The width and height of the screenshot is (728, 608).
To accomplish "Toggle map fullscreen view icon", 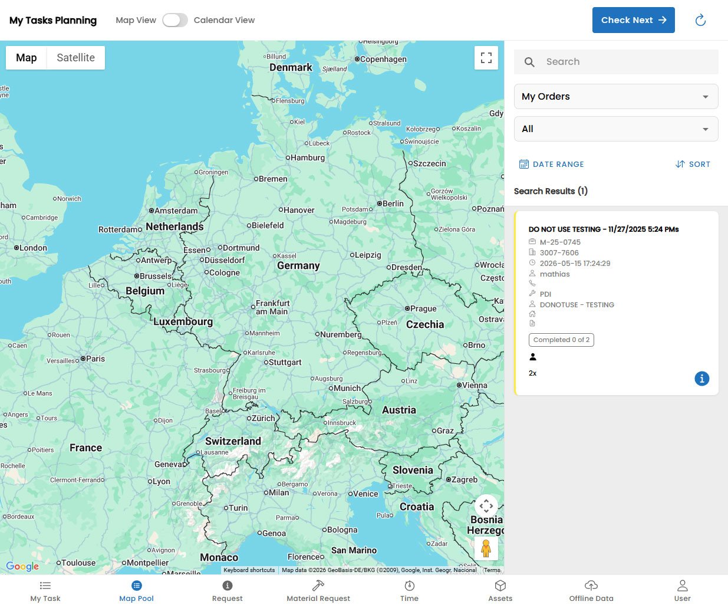I will pyautogui.click(x=486, y=58).
